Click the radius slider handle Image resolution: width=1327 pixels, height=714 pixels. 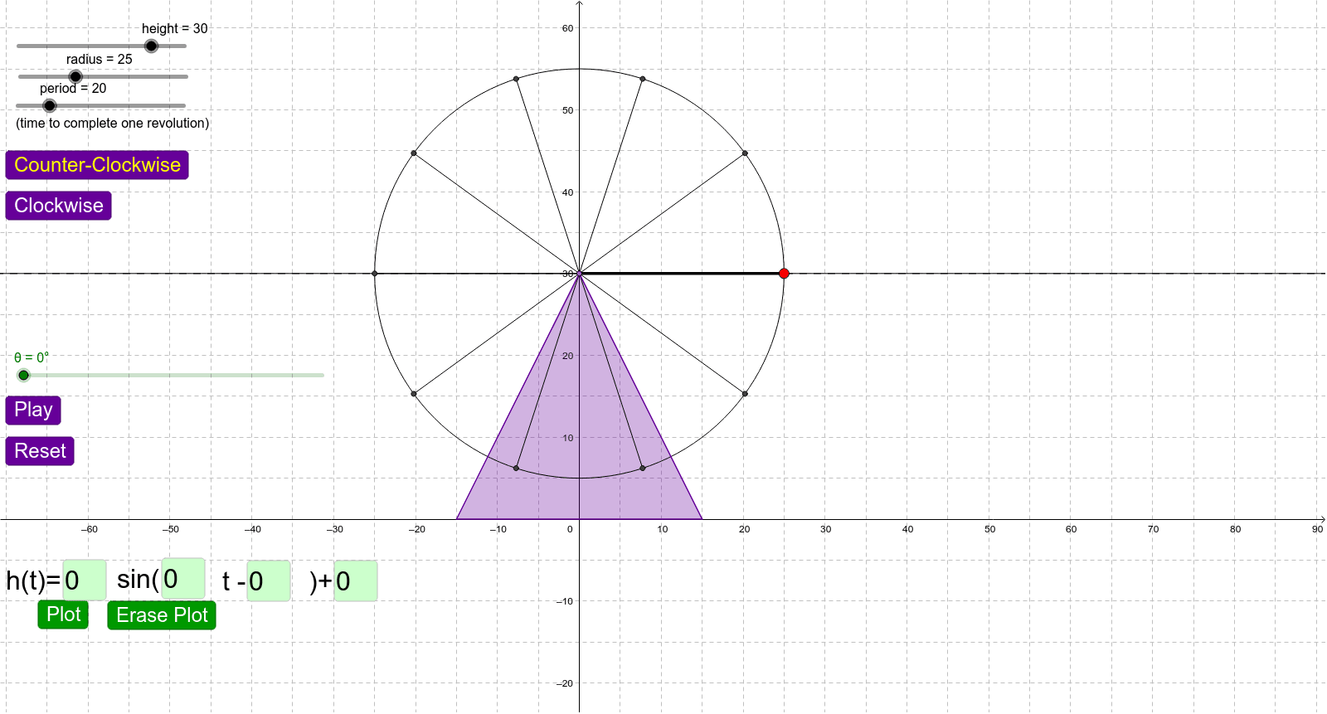75,76
